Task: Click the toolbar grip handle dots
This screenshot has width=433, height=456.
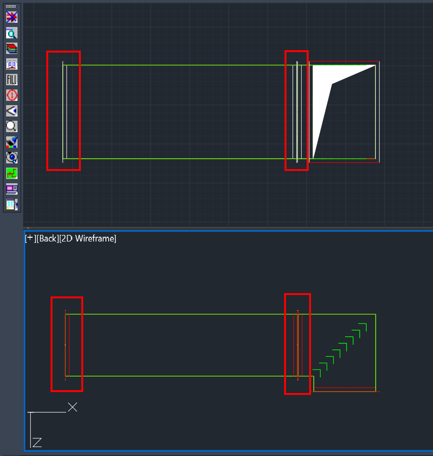Action: tap(11, 6)
